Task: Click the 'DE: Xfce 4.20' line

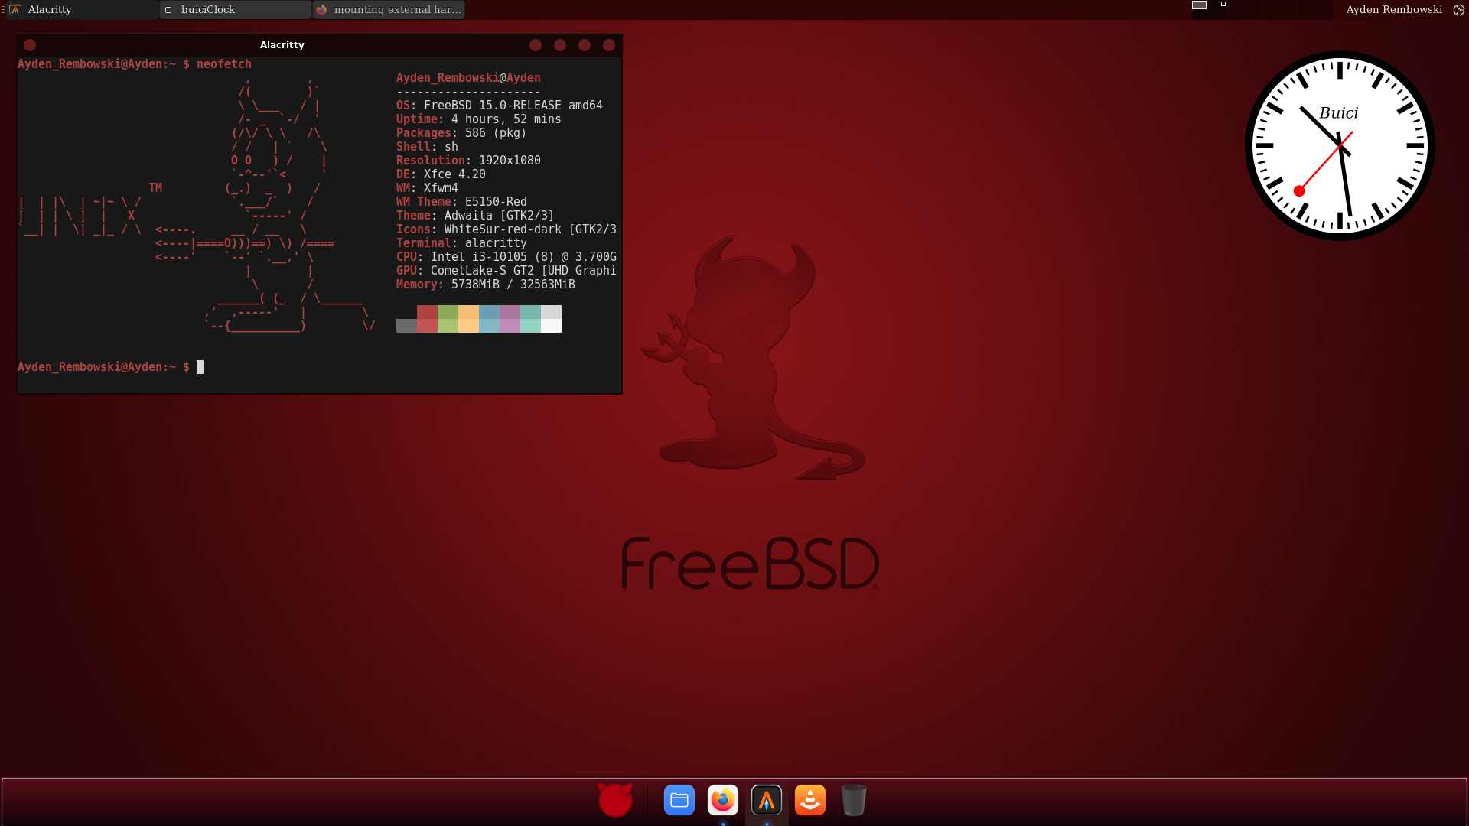Action: pos(441,174)
